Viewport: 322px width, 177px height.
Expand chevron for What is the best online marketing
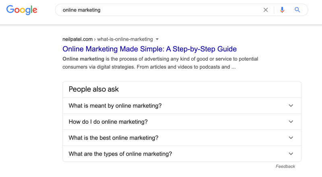291,138
